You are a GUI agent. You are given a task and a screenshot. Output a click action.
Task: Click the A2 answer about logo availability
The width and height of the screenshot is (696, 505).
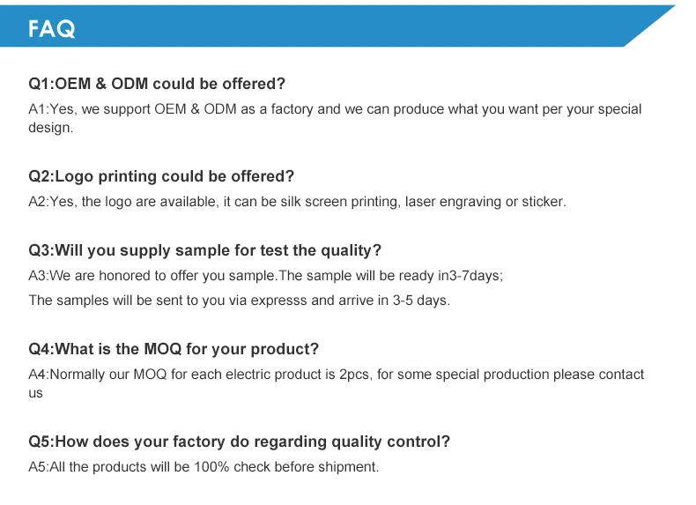point(297,202)
